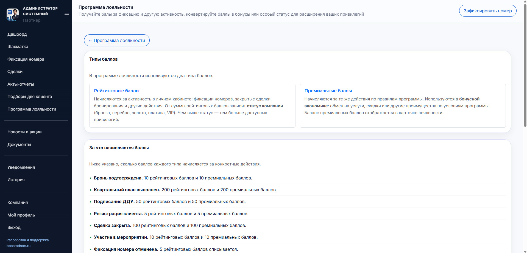This screenshot has width=527, height=253.
Task: Navigate to Сделки section
Action: tap(15, 72)
